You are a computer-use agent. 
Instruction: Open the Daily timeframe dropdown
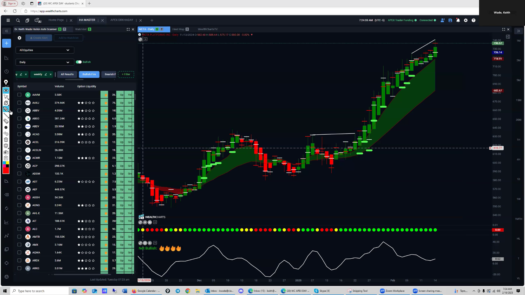(45, 62)
